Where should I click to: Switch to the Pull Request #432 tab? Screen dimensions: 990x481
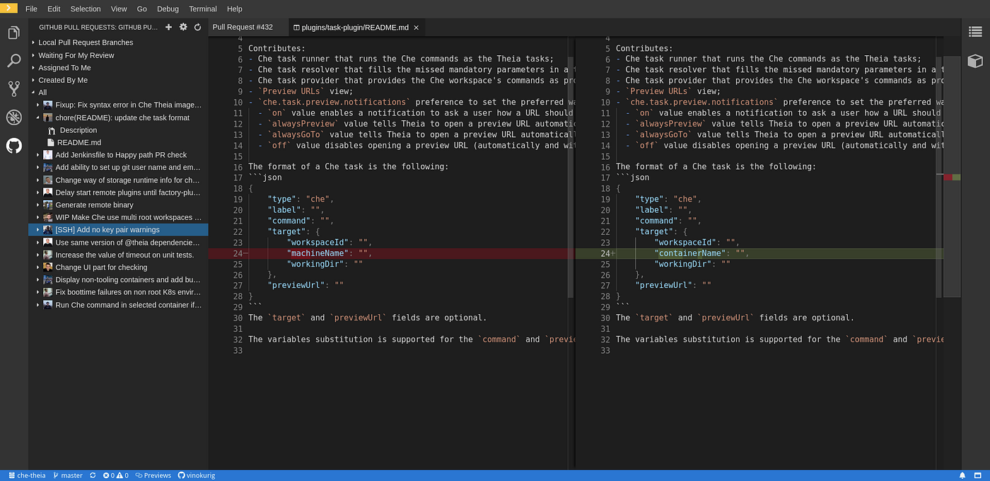tap(243, 27)
